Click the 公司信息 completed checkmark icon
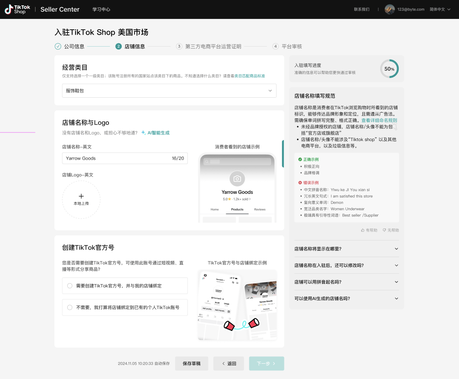Screen dimensions: 459x379 (x=58, y=46)
